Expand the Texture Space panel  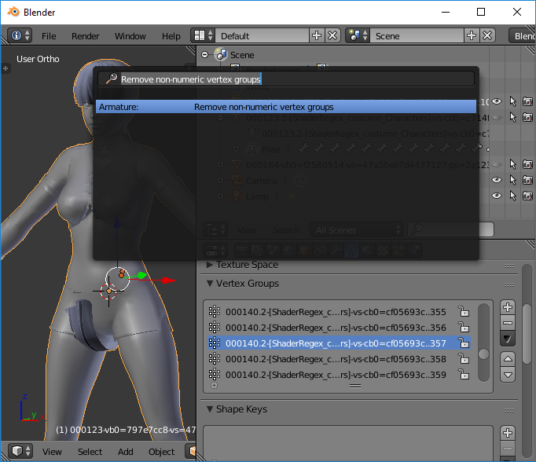[x=210, y=265]
